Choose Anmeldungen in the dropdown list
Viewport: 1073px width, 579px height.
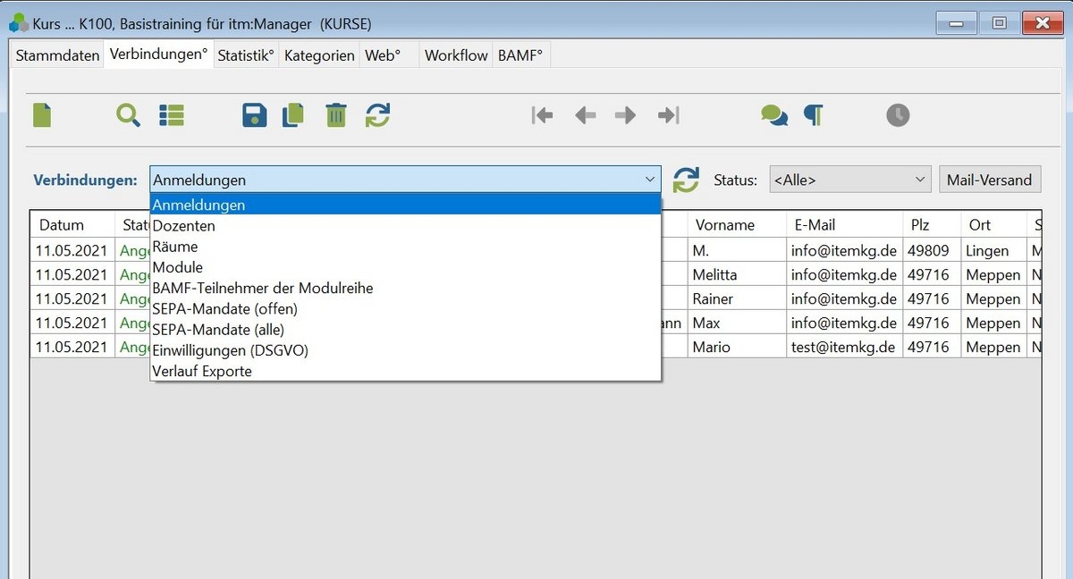[x=406, y=205]
